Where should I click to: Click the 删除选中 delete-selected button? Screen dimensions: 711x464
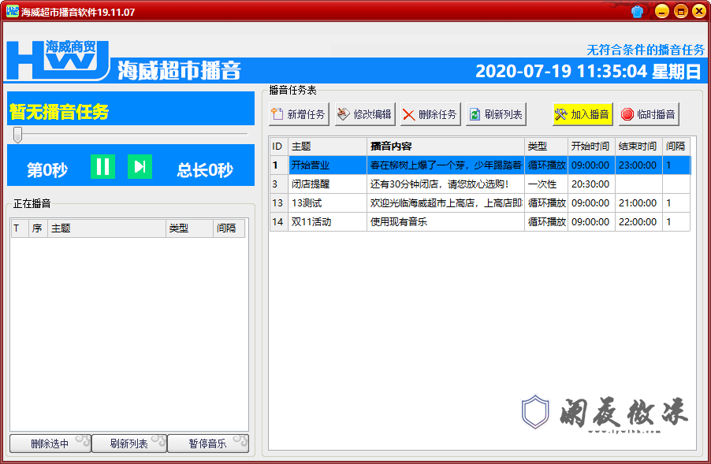[x=49, y=444]
